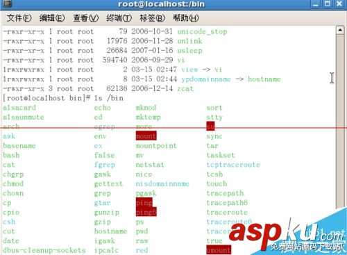Click the mknod entry
Viewport: 347px width, 255px height.
[x=146, y=108]
